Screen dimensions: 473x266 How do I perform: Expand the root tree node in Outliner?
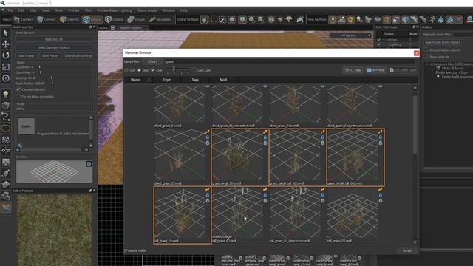(x=427, y=64)
